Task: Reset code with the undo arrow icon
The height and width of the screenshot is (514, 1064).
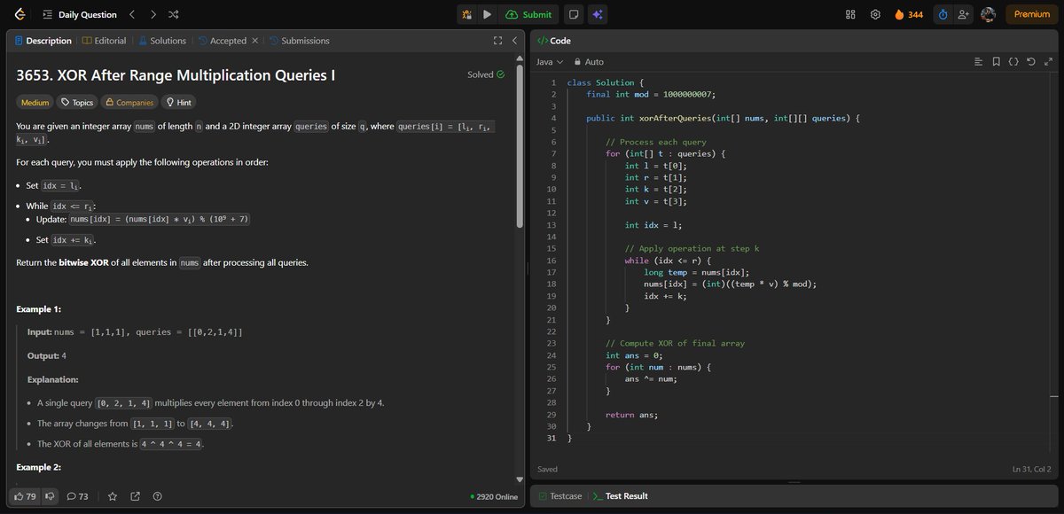Action: point(1030,62)
